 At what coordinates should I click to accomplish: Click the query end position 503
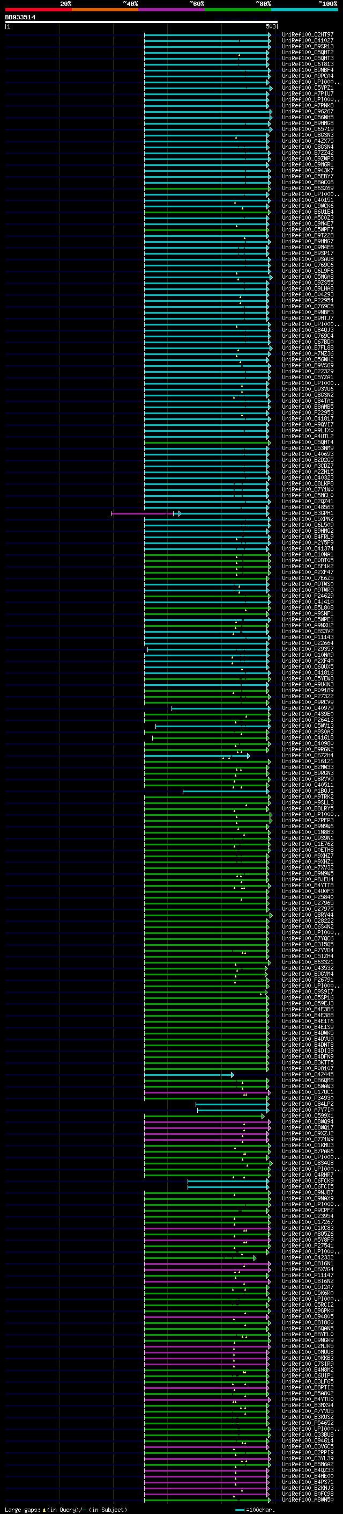[271, 26]
